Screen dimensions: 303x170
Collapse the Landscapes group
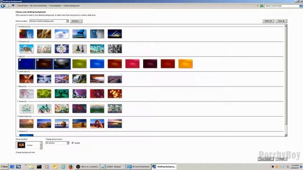point(18,71)
